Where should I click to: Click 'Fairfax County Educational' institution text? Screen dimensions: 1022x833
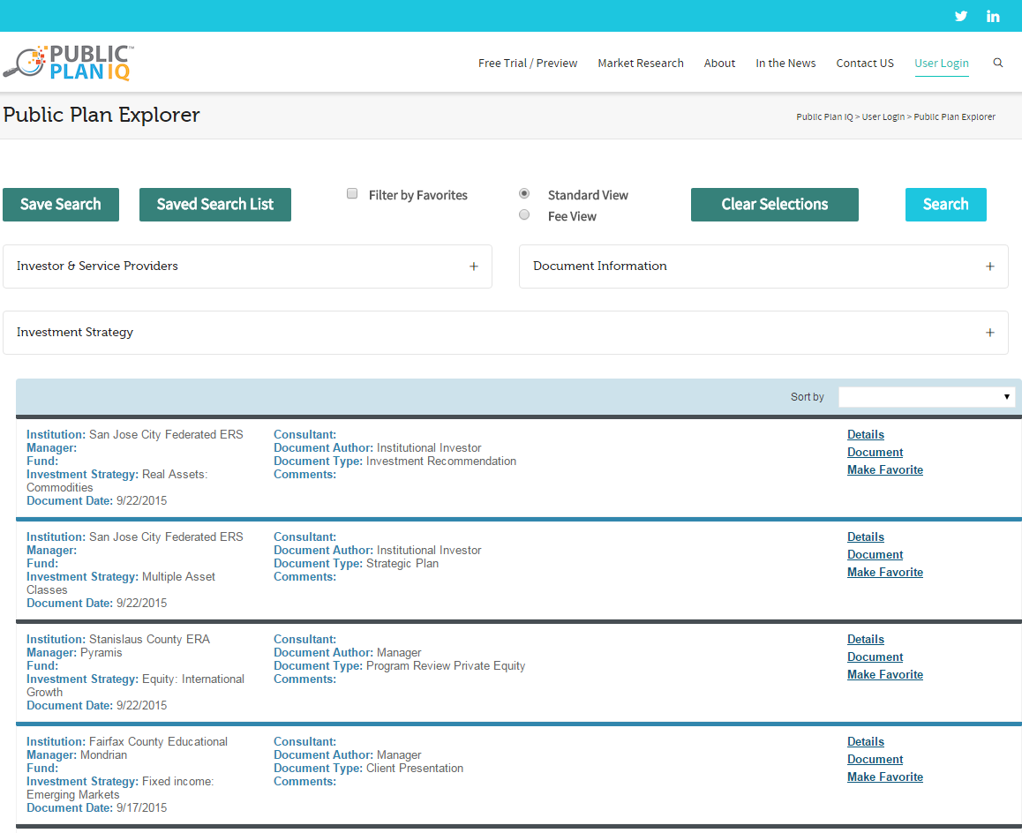point(158,742)
